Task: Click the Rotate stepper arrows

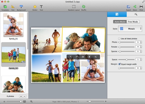Action: pyautogui.click(x=141, y=47)
